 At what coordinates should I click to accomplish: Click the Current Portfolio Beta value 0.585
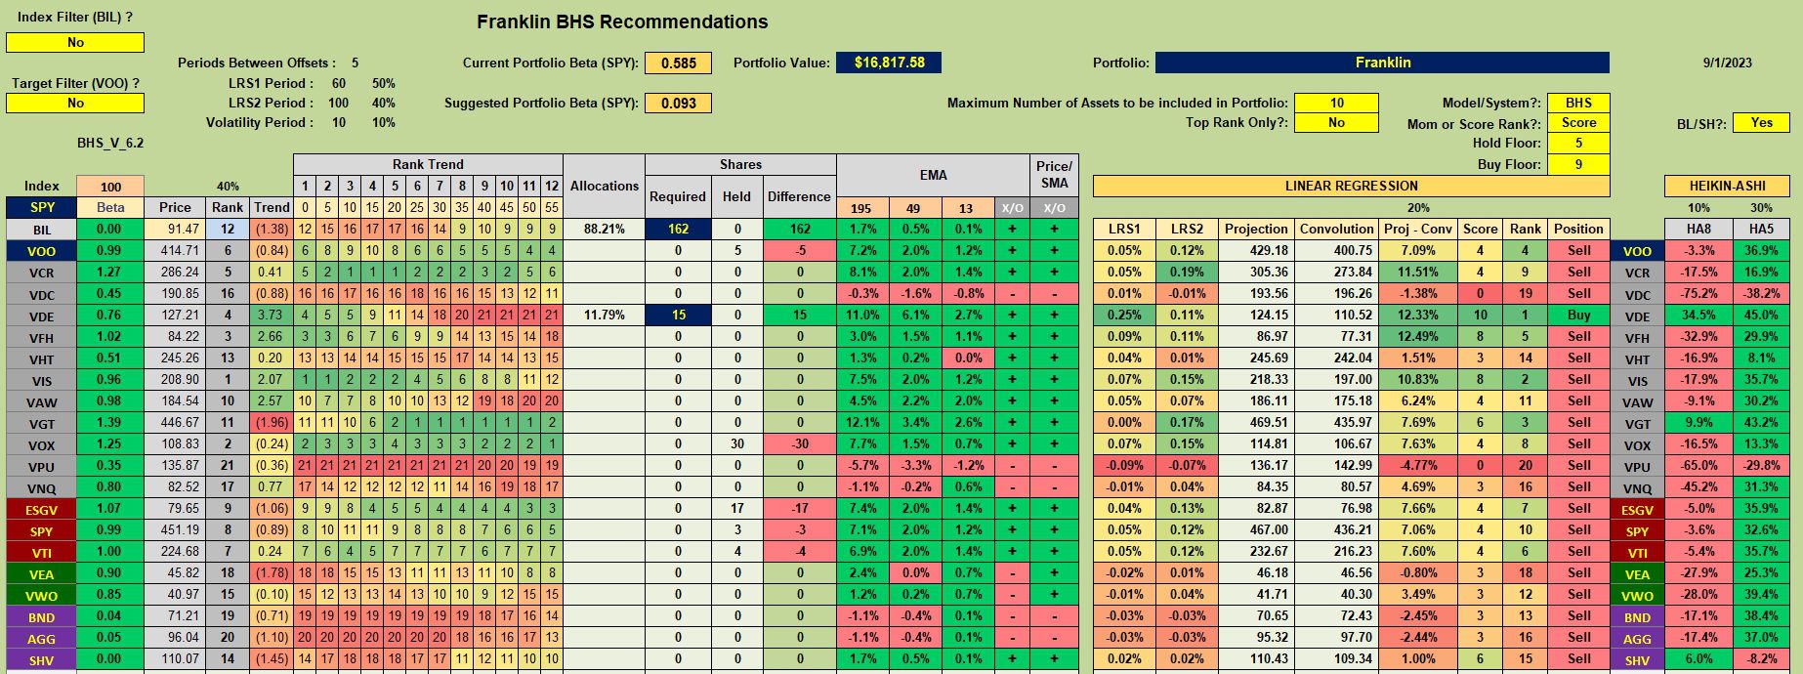[x=678, y=63]
